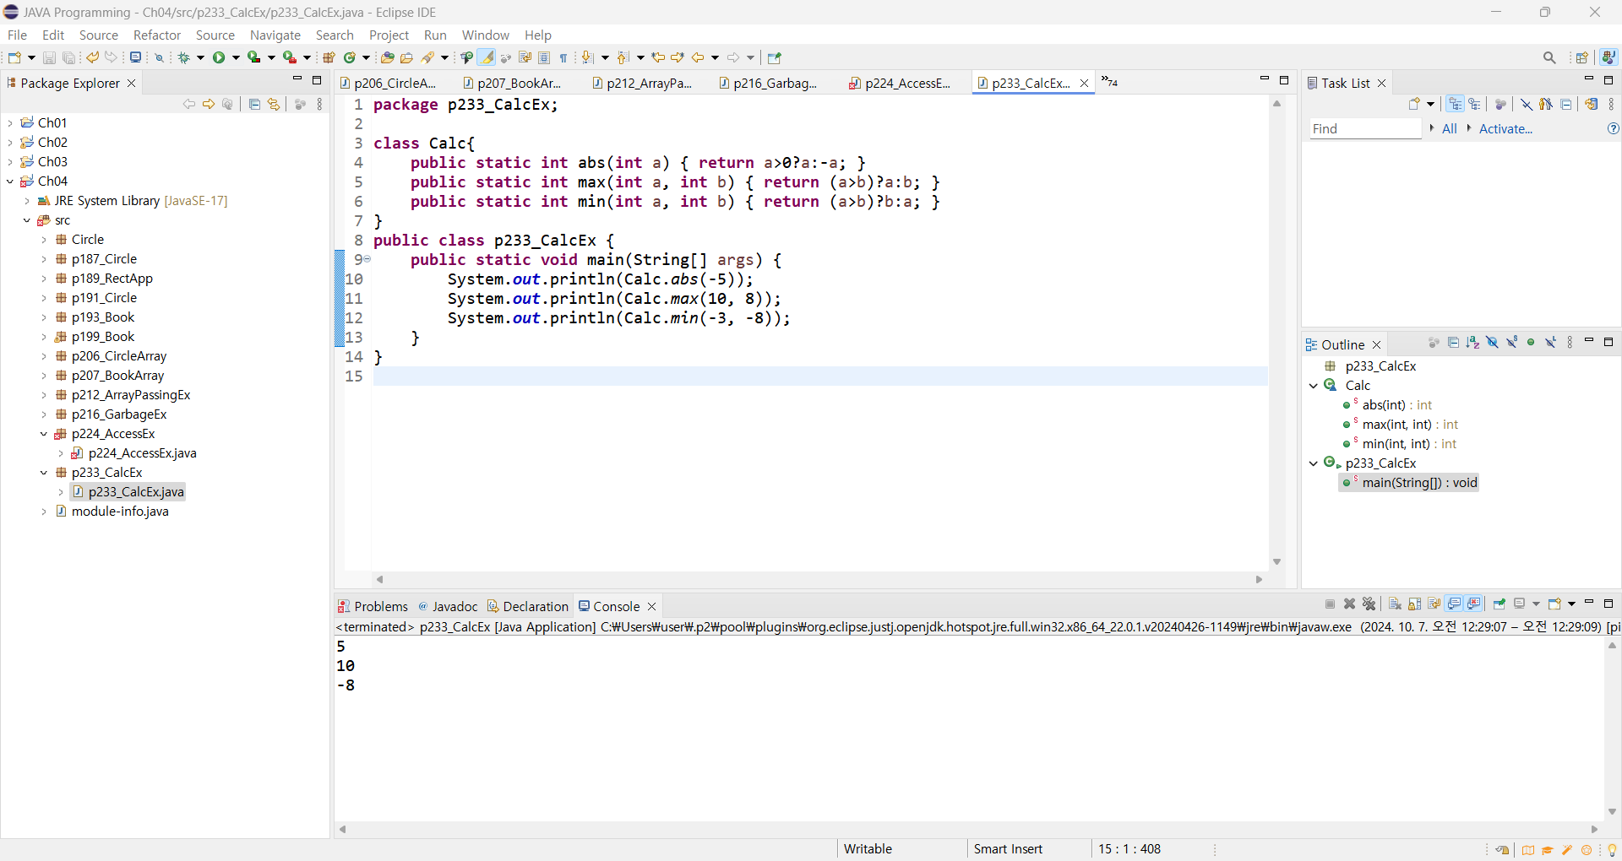
Task: Collapse All in Outline view
Action: pos(1454,343)
